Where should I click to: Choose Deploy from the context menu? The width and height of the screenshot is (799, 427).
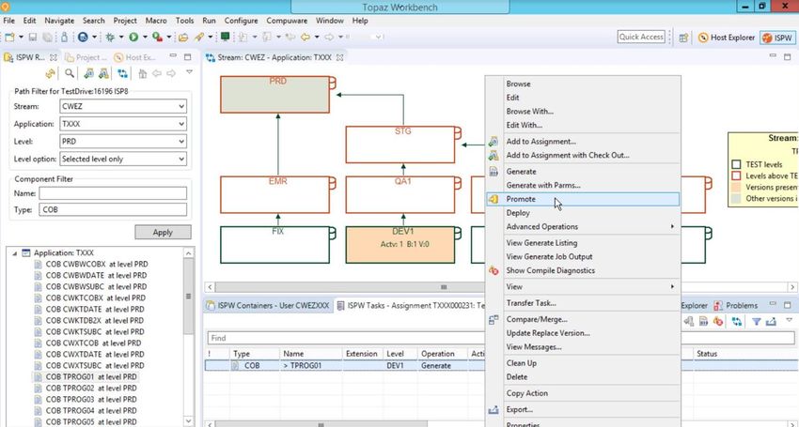click(x=583, y=213)
